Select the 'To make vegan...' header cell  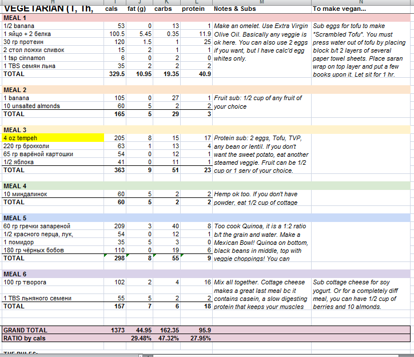click(x=361, y=9)
